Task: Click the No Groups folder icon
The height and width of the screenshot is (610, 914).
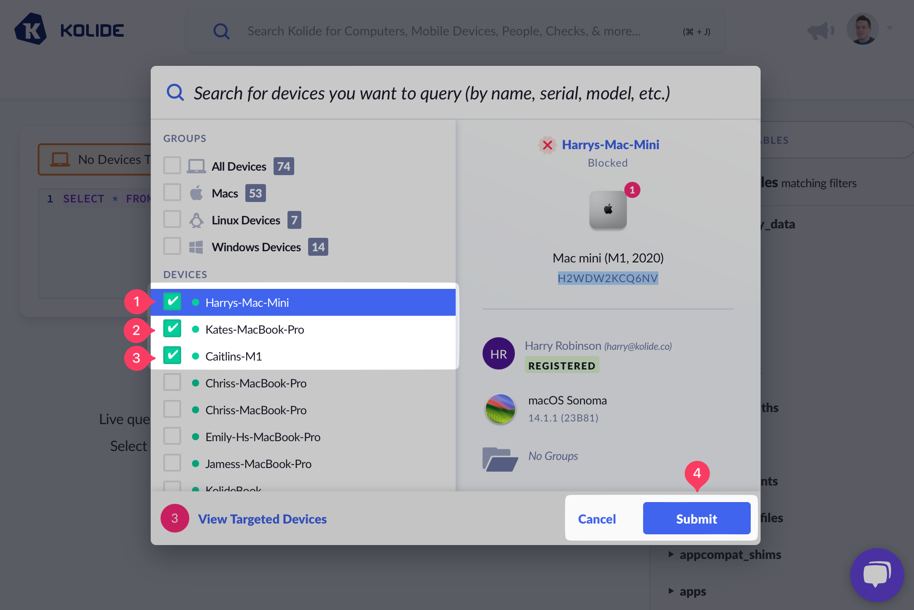Action: (x=500, y=459)
